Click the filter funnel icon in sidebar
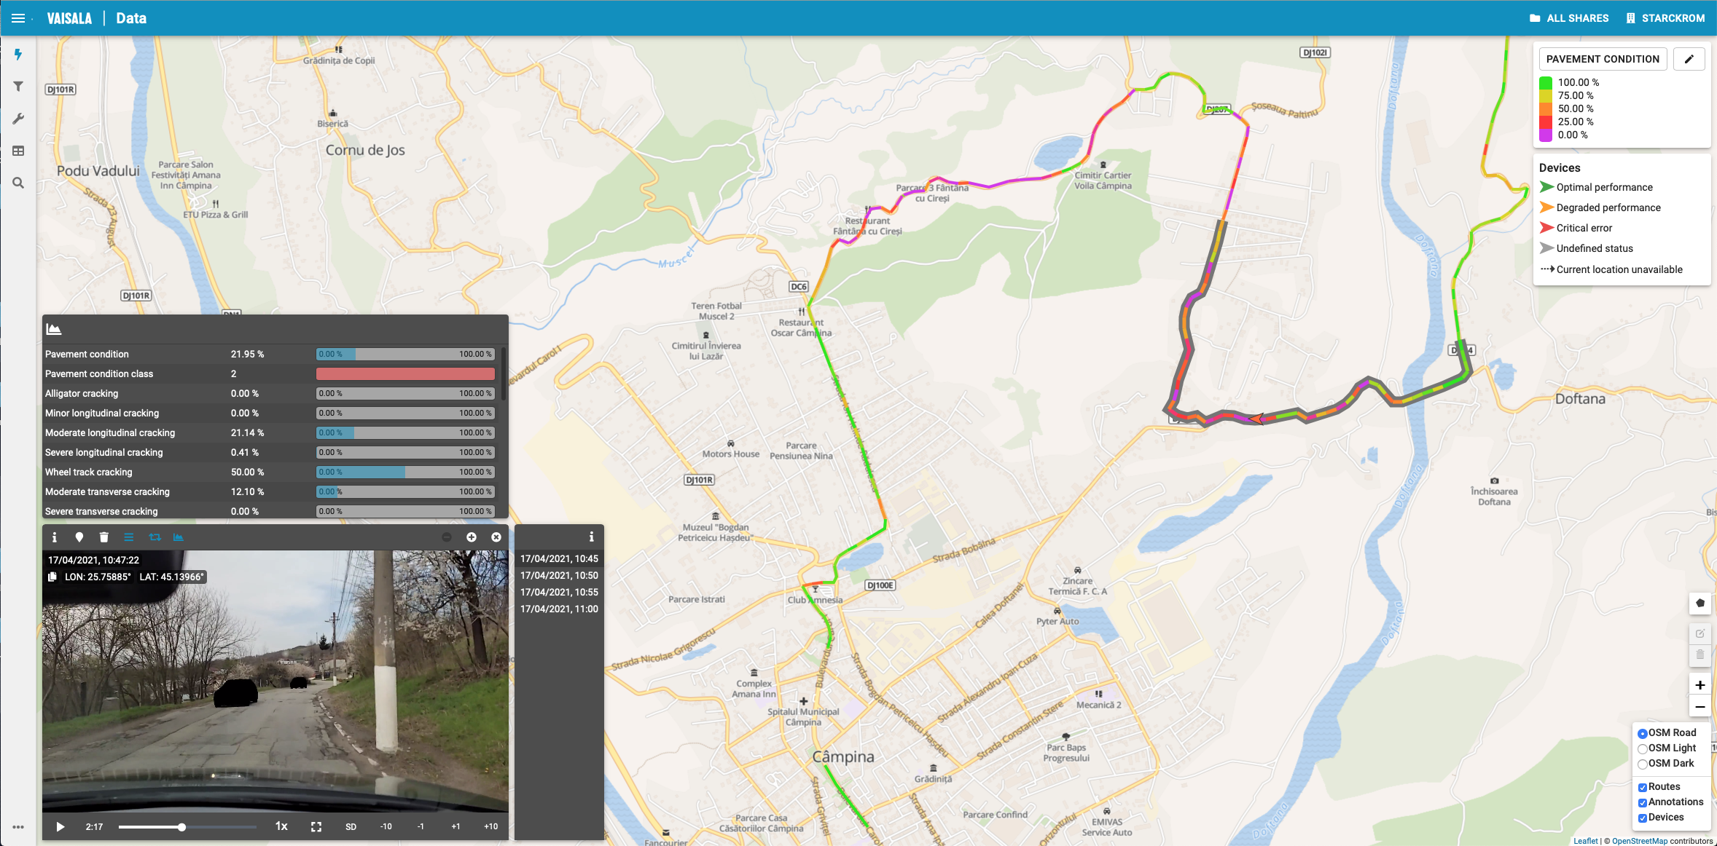The height and width of the screenshot is (846, 1717). pos(18,87)
